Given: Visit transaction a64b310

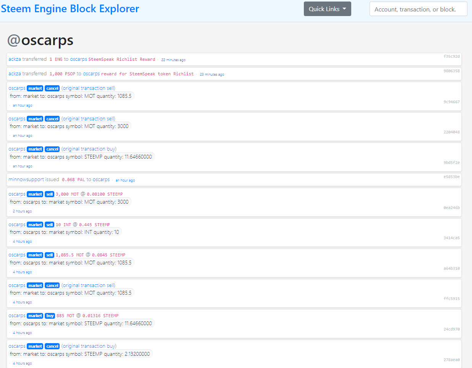Looking at the screenshot, I should tap(452, 269).
